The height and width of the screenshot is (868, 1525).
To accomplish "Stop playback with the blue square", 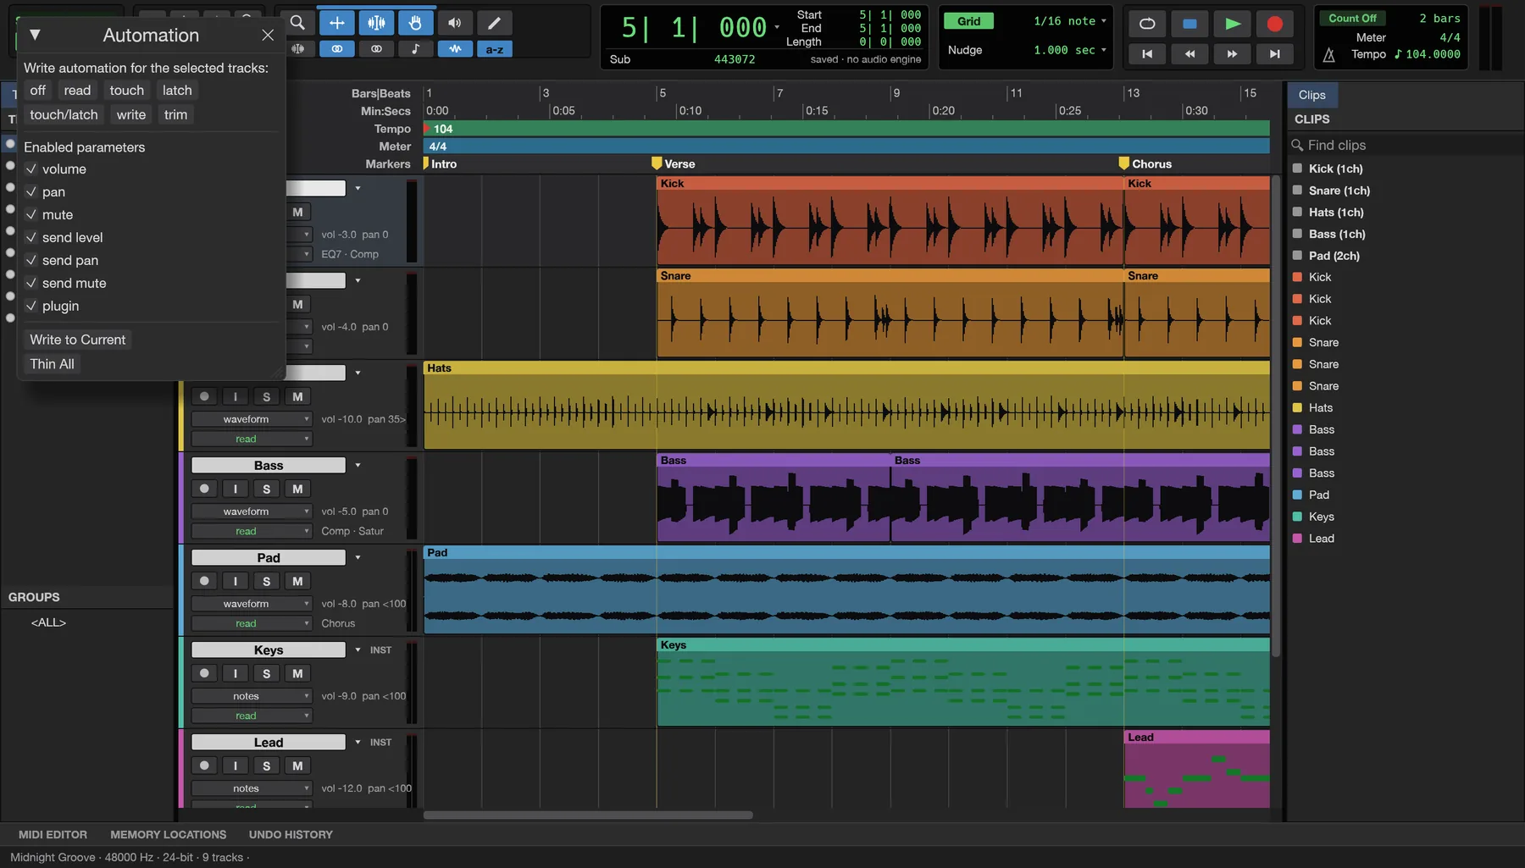I will coord(1189,24).
